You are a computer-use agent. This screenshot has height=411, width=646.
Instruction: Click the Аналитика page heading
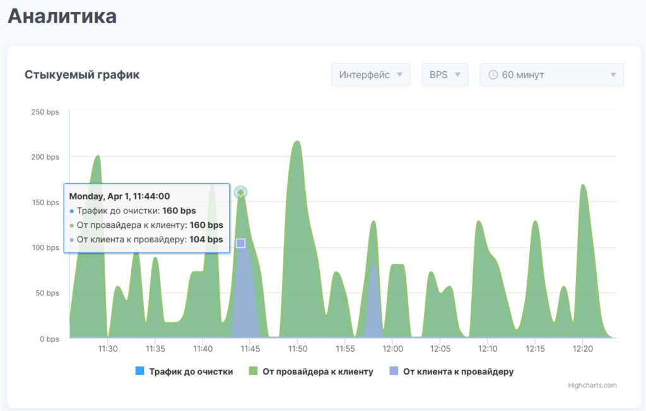click(x=62, y=16)
